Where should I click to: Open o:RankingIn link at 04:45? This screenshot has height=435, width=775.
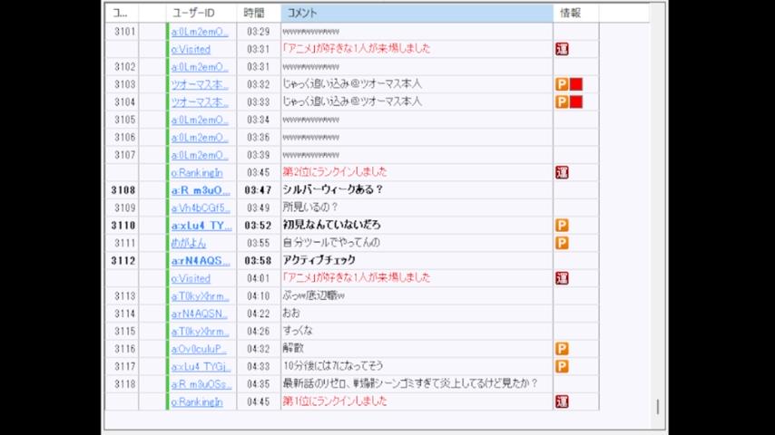pyautogui.click(x=197, y=401)
